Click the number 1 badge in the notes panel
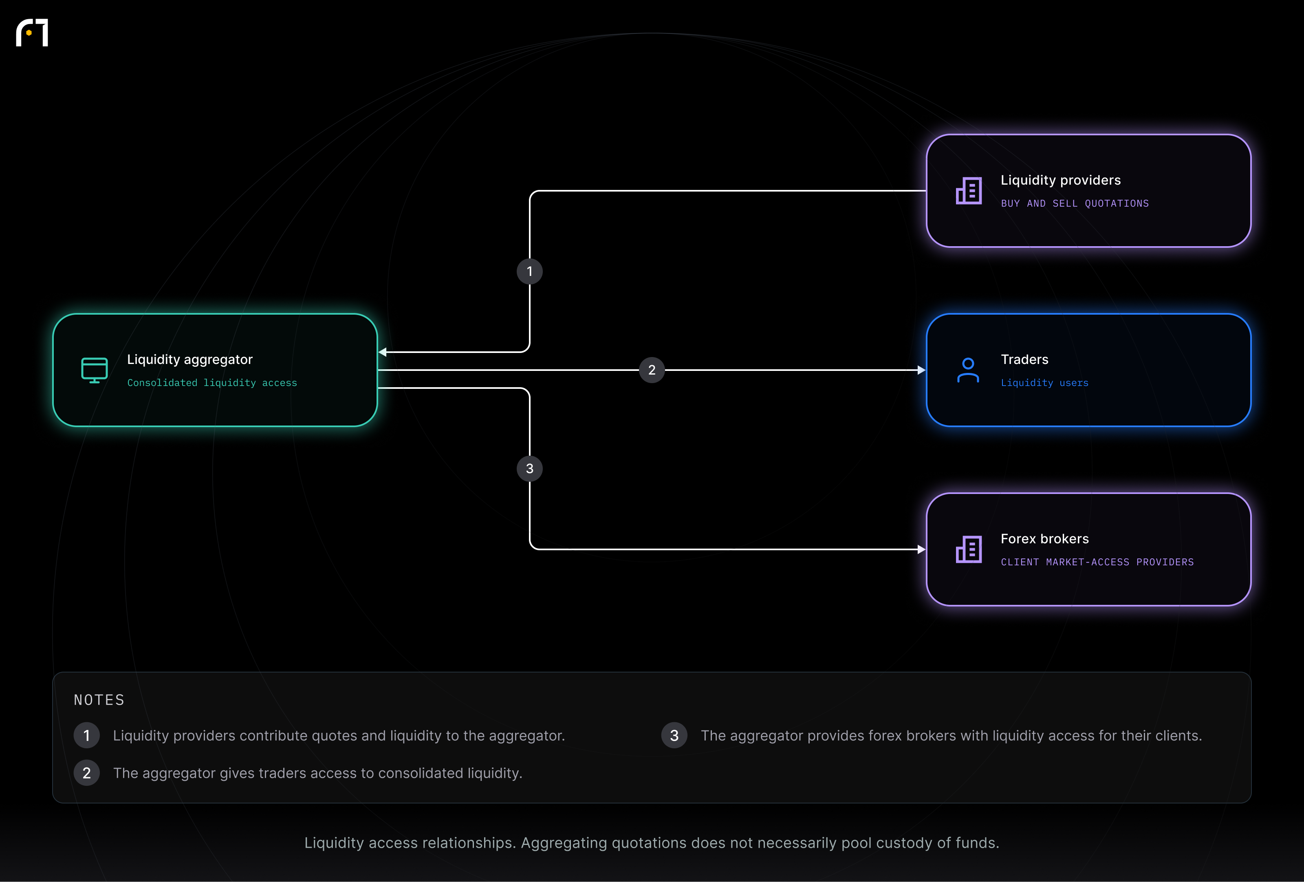This screenshot has height=882, width=1304. (x=87, y=736)
